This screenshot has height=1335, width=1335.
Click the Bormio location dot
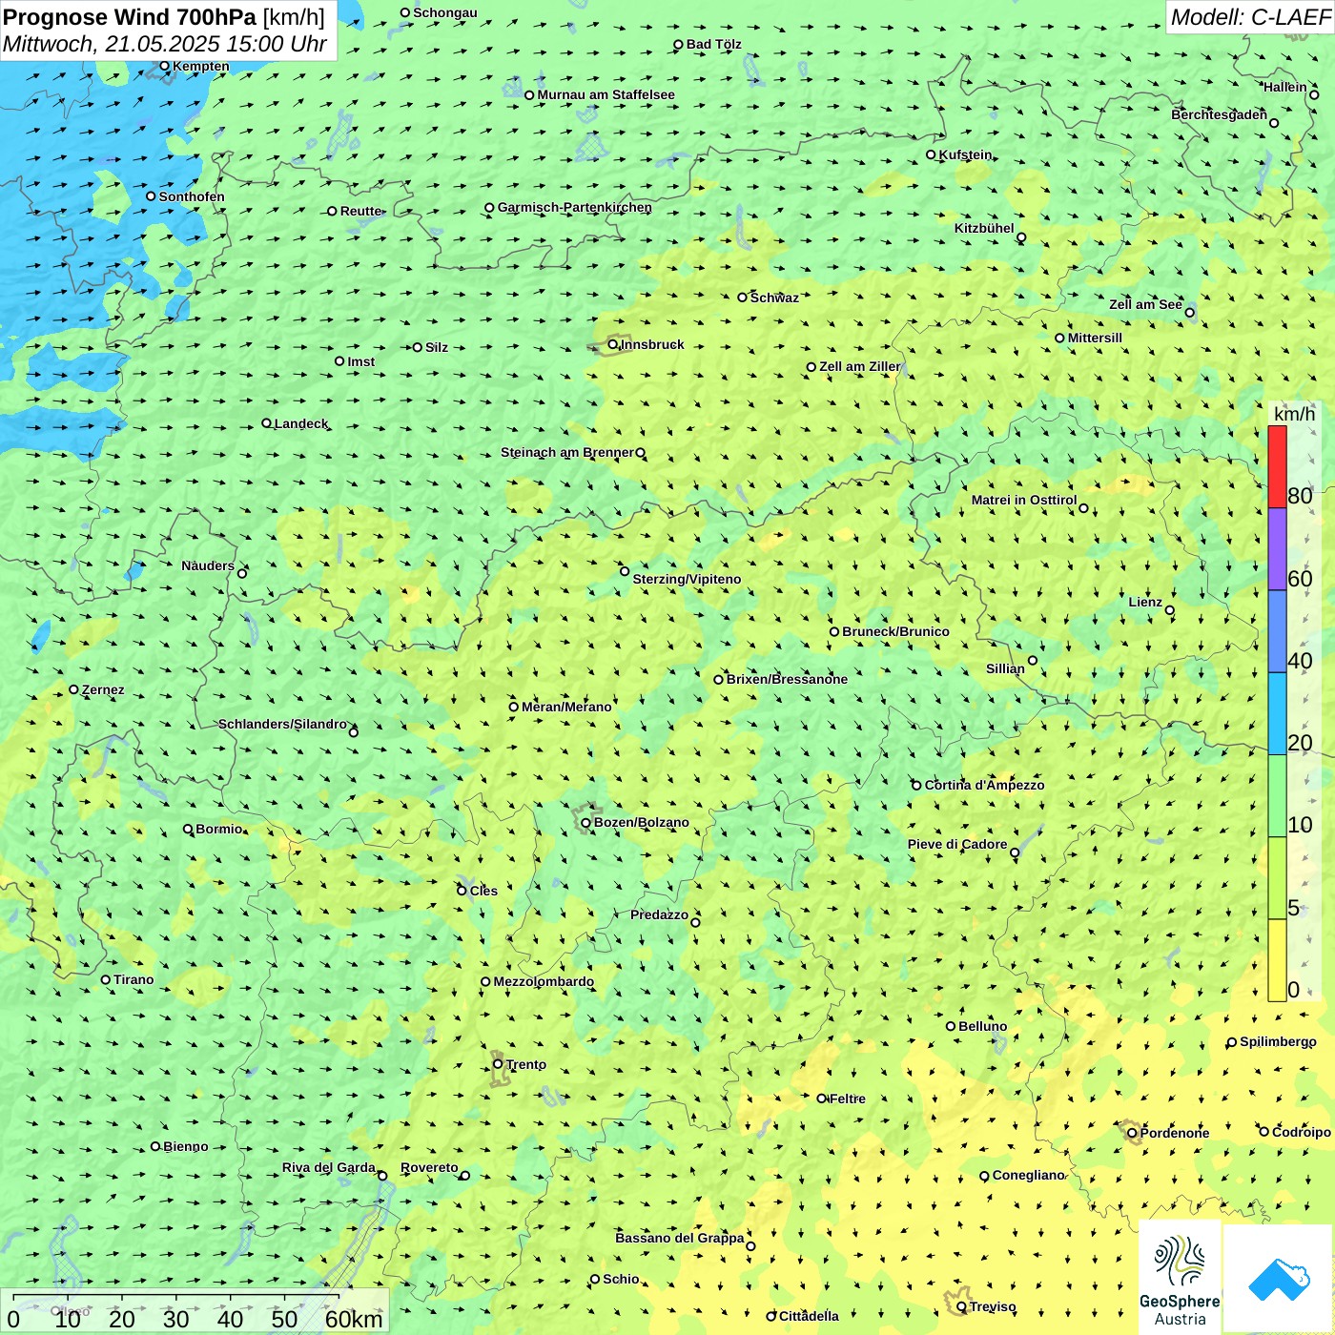pyautogui.click(x=188, y=829)
